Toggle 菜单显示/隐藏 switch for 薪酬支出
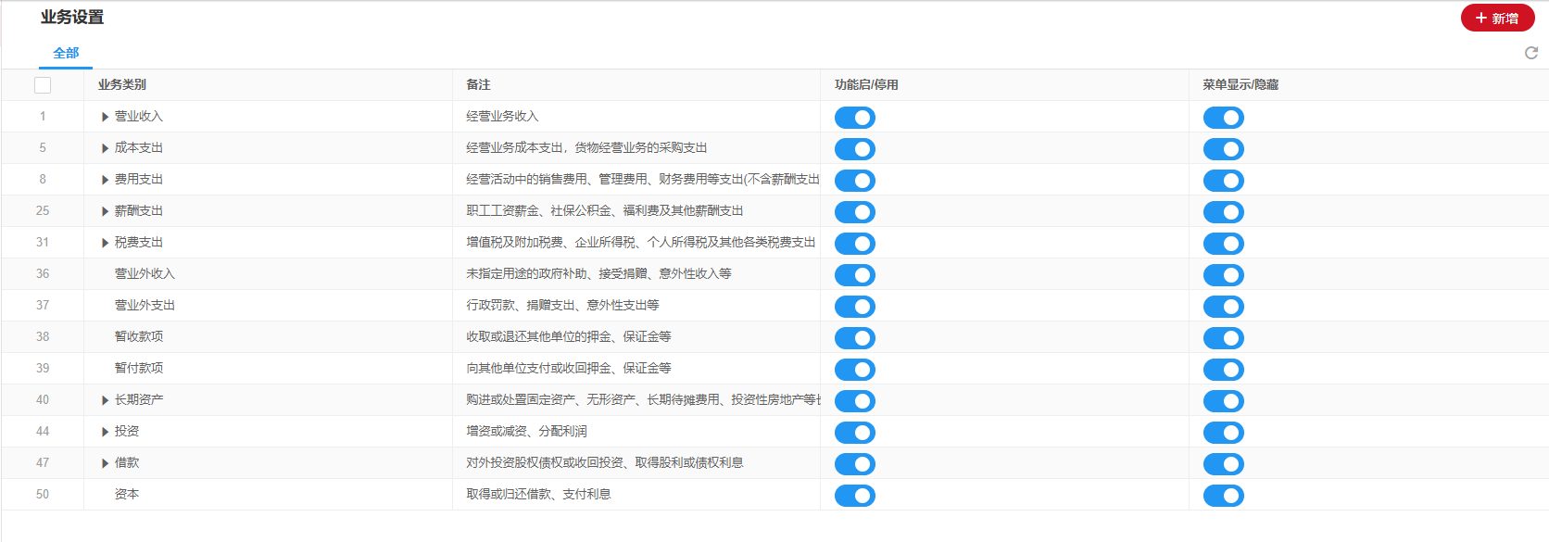This screenshot has width=1549, height=542. tap(1224, 212)
